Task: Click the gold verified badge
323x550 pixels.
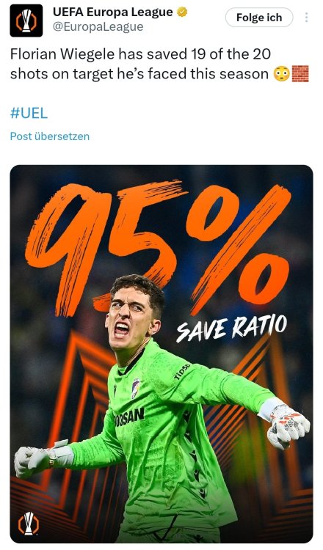Action: tap(182, 12)
